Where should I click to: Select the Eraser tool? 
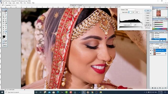click(x=3, y=23)
